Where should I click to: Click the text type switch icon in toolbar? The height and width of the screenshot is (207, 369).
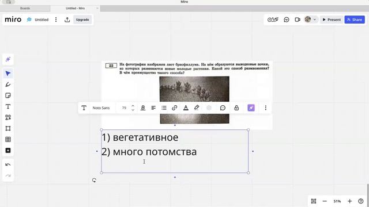click(x=84, y=108)
